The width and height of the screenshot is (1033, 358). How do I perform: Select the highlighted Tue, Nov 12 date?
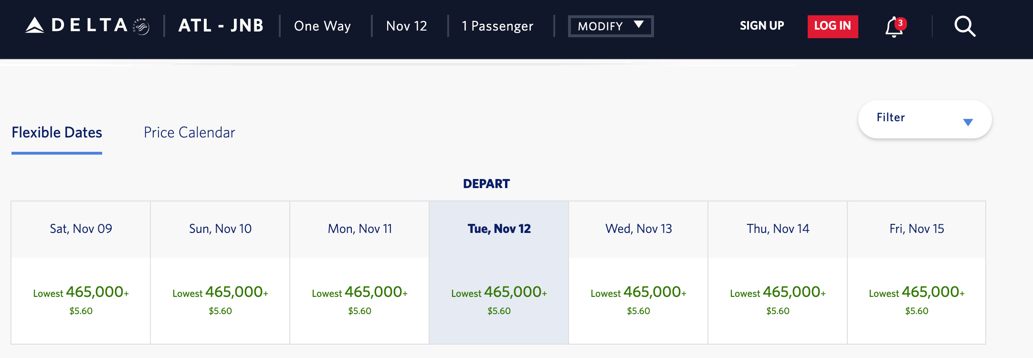(x=499, y=272)
